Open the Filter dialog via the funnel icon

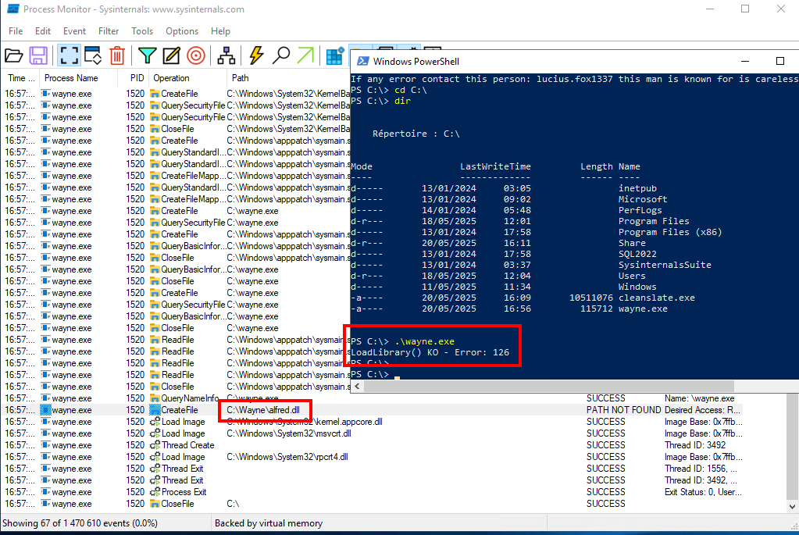click(x=148, y=55)
